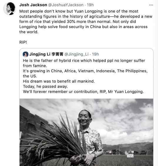
Task: Click 'His dream was to benefit all mankind' line
Action: (59, 81)
